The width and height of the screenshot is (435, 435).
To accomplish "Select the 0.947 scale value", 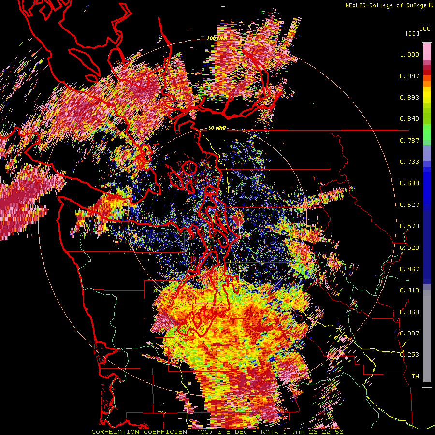I will (409, 76).
